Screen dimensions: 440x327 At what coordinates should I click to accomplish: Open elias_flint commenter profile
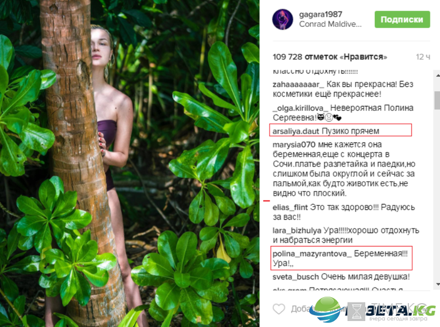(x=290, y=207)
